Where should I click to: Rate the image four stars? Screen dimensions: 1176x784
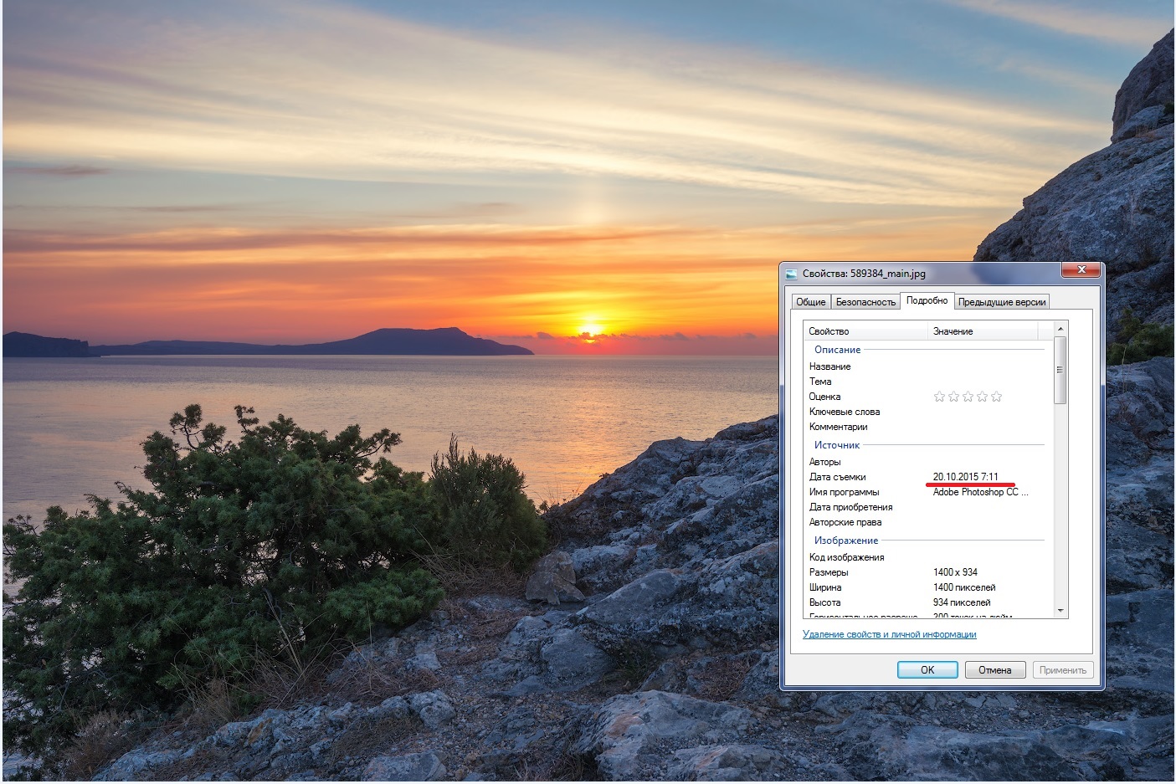tap(982, 397)
